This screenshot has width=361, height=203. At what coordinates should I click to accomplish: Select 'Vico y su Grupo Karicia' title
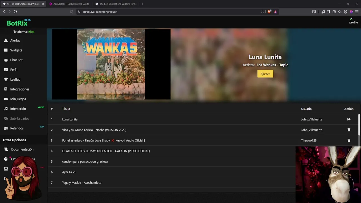(94, 130)
